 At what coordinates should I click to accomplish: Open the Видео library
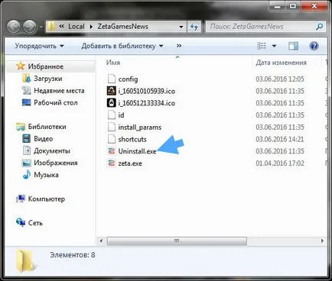pos(44,139)
